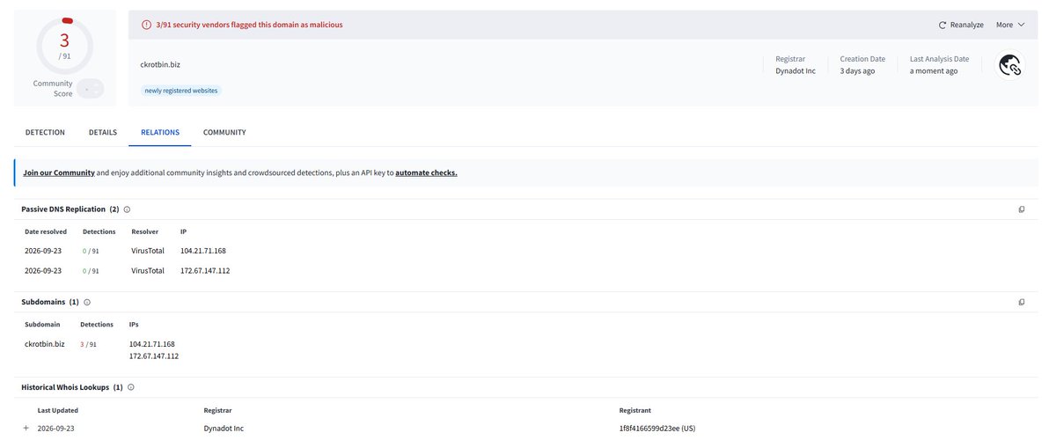Click the Join our Community link
The image size is (1056, 440).
point(59,172)
